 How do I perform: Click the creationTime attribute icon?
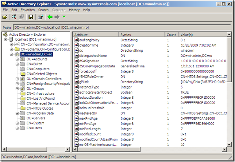point(77,46)
